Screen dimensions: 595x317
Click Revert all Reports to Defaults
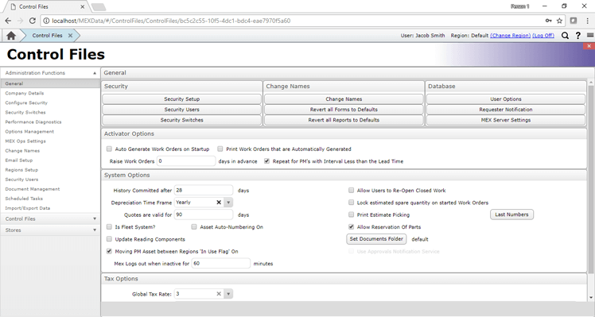point(344,120)
